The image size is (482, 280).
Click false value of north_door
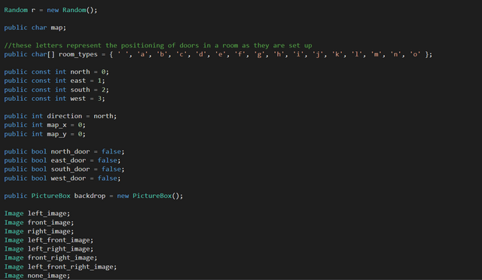pos(111,151)
